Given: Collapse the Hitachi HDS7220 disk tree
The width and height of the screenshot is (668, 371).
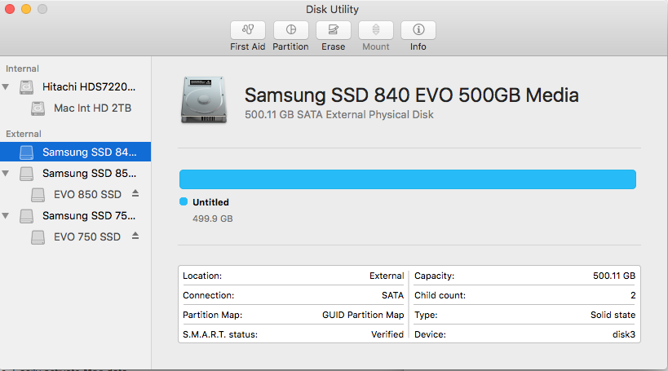Looking at the screenshot, I should pos(6,87).
